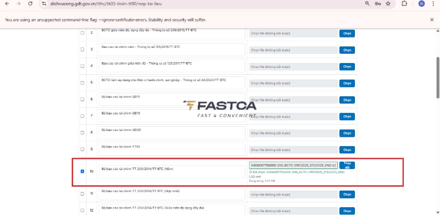Reload the page with the refresh icon
This screenshot has height=215, width=440.
[x=30, y=3]
